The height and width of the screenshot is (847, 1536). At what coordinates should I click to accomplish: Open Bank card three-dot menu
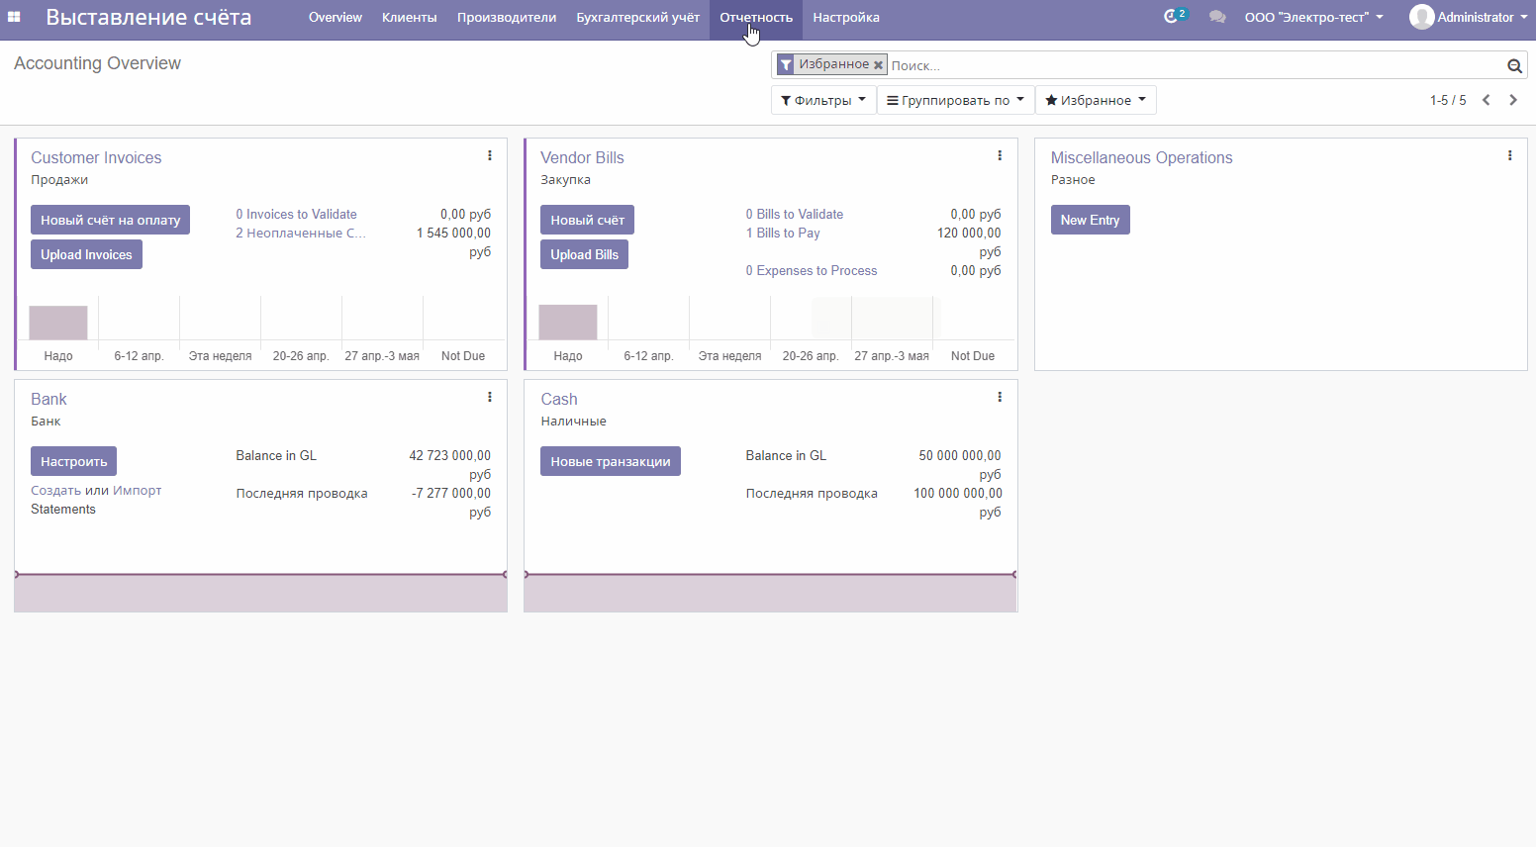point(489,397)
